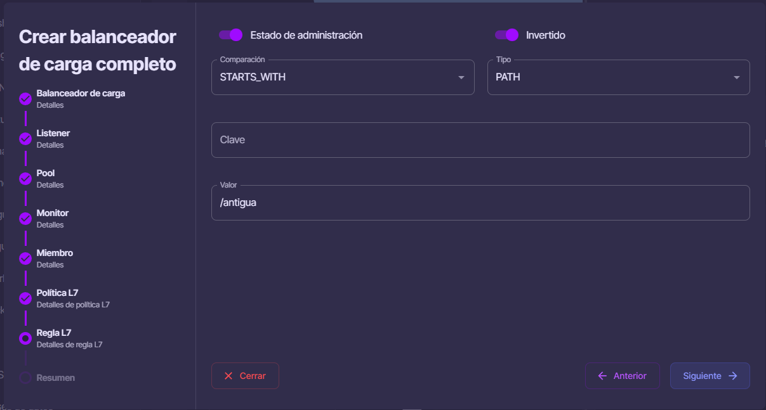This screenshot has height=410, width=766.
Task: Jump to the Política L7 step label
Action: coord(57,293)
